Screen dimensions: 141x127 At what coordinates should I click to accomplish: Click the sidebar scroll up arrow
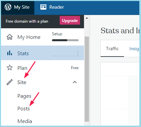87,18
